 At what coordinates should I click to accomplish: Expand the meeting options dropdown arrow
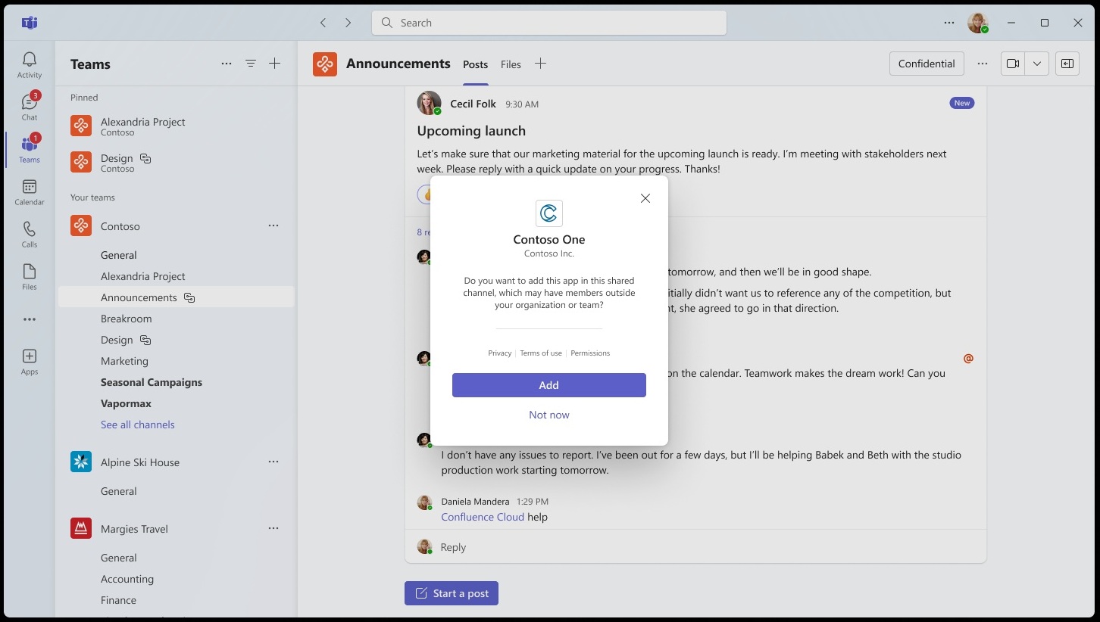[x=1037, y=64]
